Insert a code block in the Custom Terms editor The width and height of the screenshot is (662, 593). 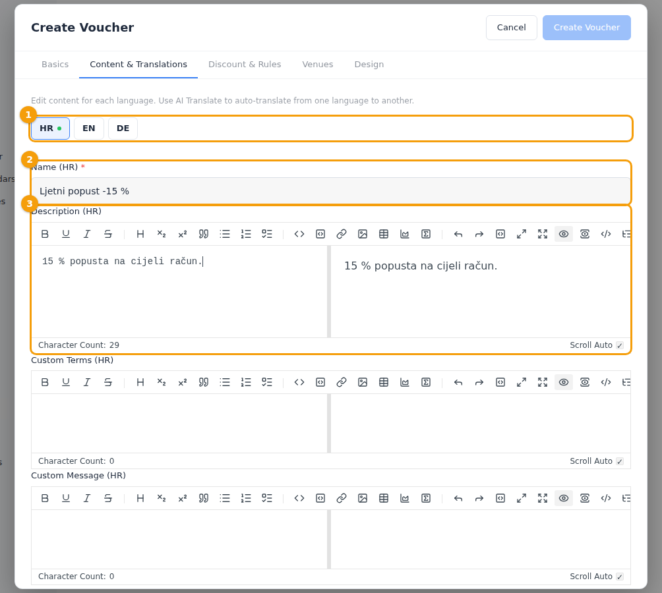click(320, 382)
